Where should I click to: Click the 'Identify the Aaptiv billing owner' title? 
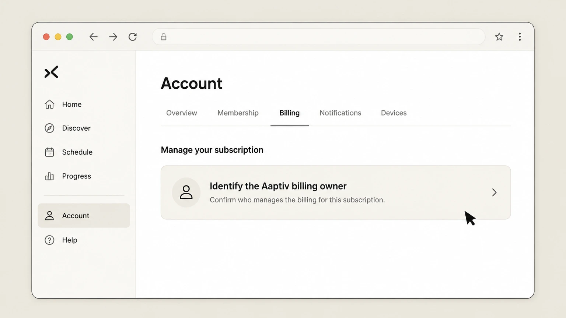pos(278,186)
